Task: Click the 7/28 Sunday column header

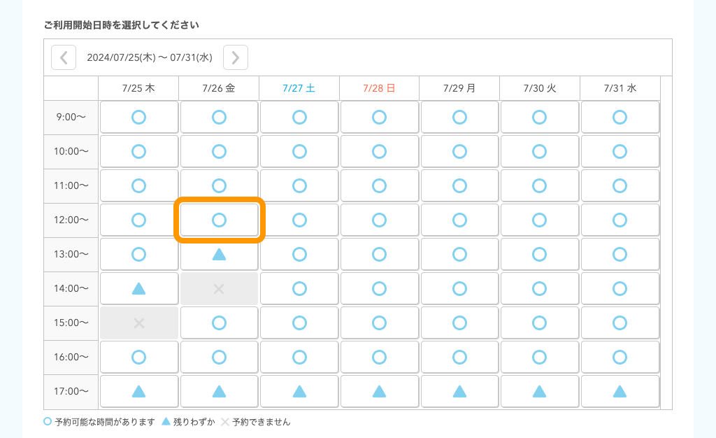Action: tap(379, 88)
